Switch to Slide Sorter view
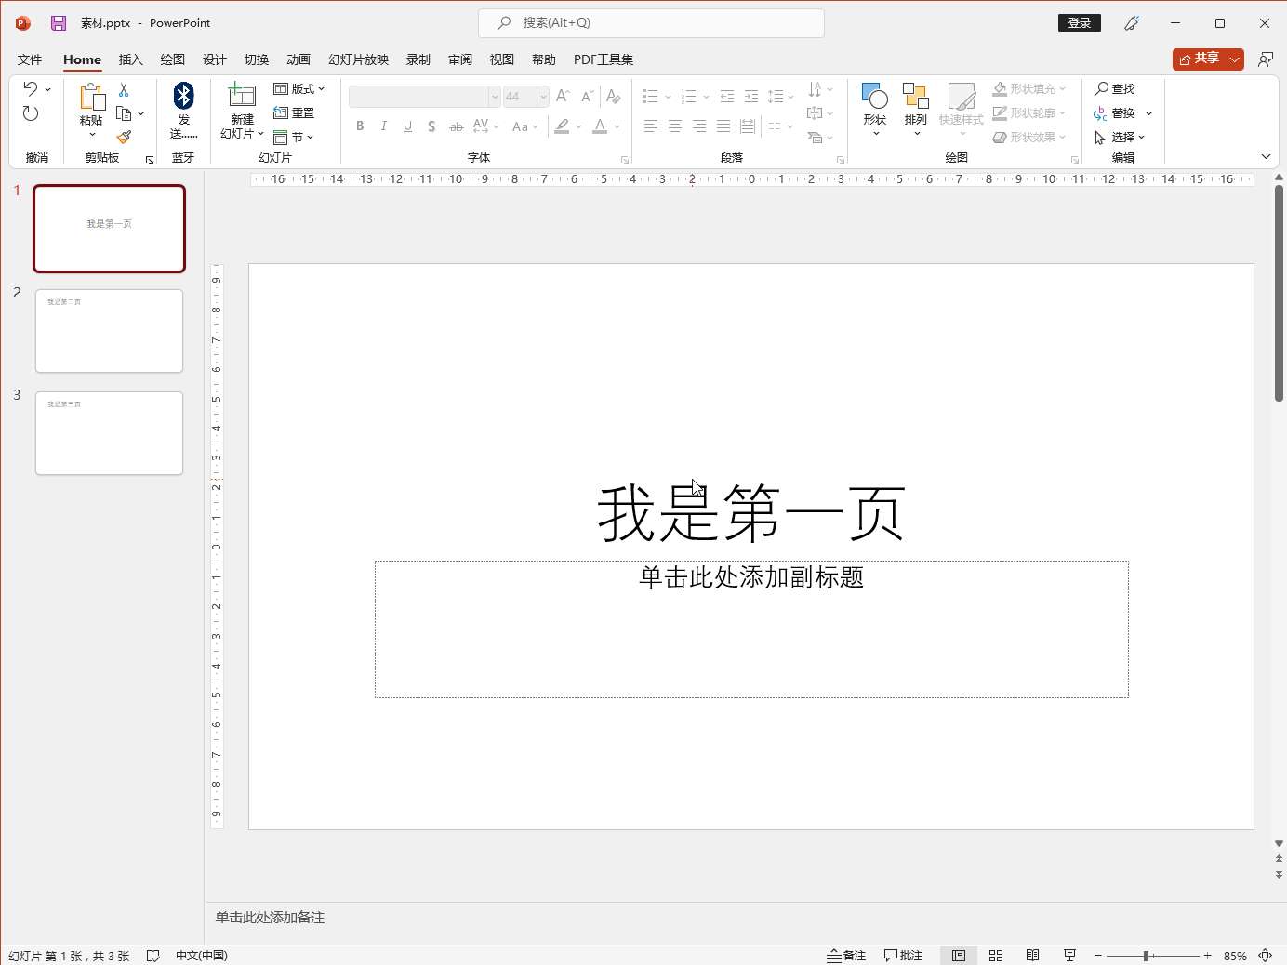Image resolution: width=1287 pixels, height=965 pixels. point(996,956)
